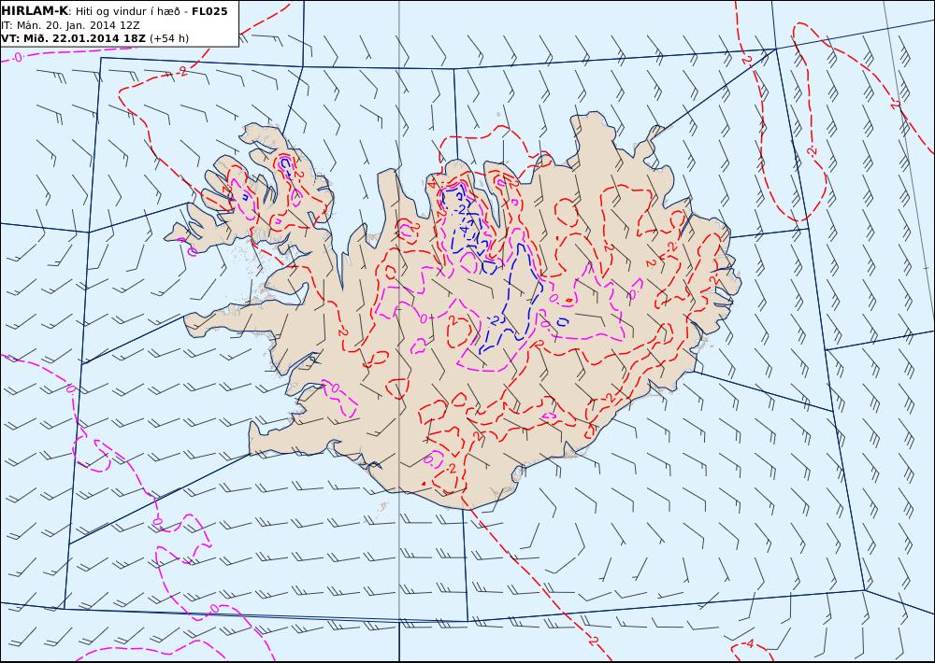Viewport: 935px width, 663px height.
Task: Click the 'VT: Mið. 22.01.2014 18Z' valid time
Action: pos(73,38)
